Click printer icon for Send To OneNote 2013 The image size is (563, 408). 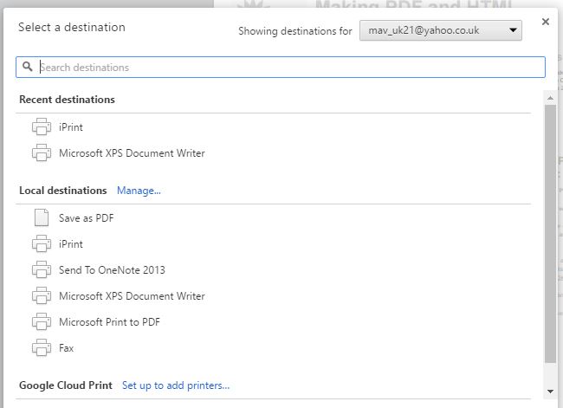[42, 269]
